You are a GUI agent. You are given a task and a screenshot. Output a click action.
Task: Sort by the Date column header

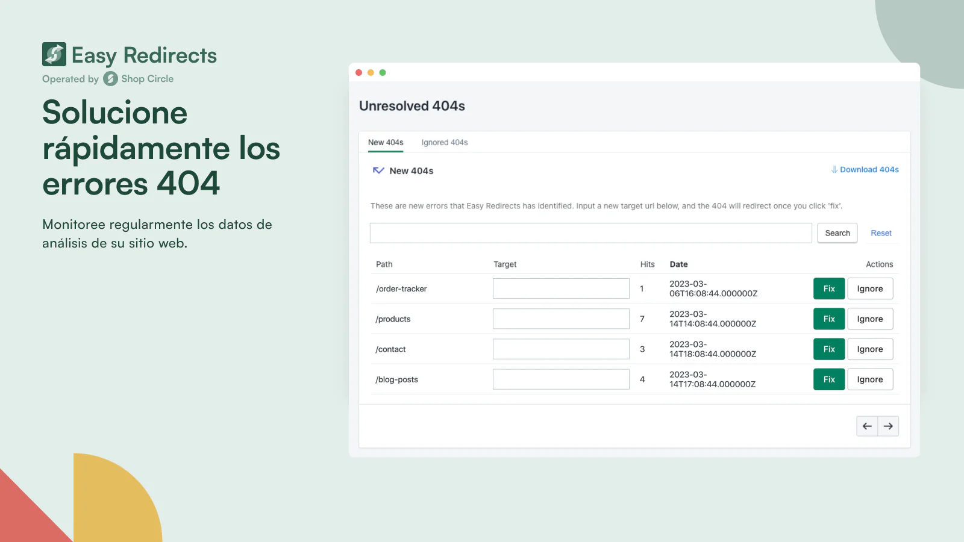678,264
